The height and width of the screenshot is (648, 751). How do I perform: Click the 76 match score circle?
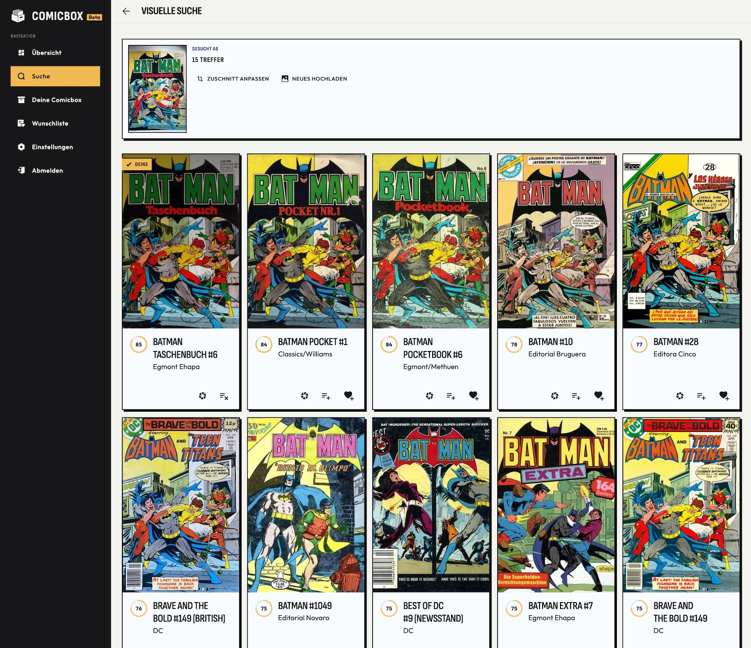(x=138, y=609)
